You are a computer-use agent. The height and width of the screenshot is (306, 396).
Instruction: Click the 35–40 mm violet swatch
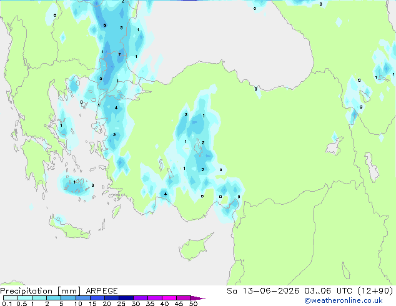click(x=154, y=298)
